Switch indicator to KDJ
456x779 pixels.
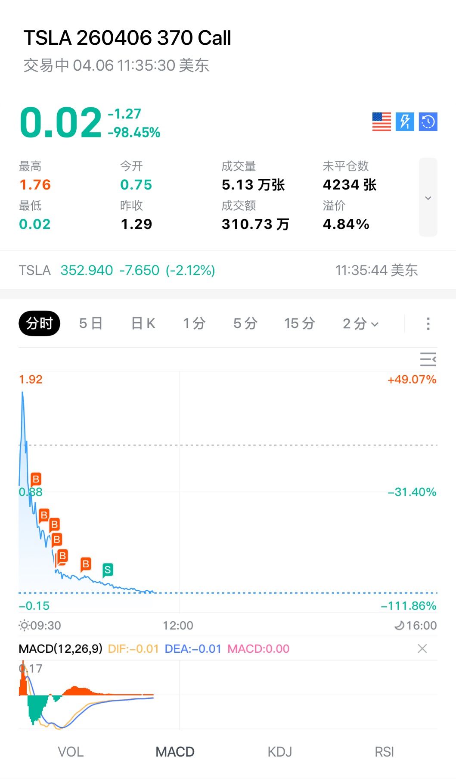tap(280, 752)
